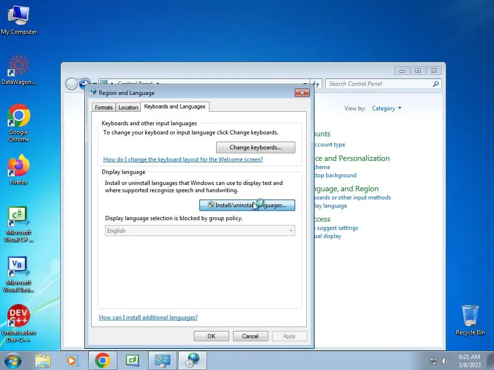Screen dimensions: 494x370
Task: Click the volume speaker tray icon
Action: [445, 361]
